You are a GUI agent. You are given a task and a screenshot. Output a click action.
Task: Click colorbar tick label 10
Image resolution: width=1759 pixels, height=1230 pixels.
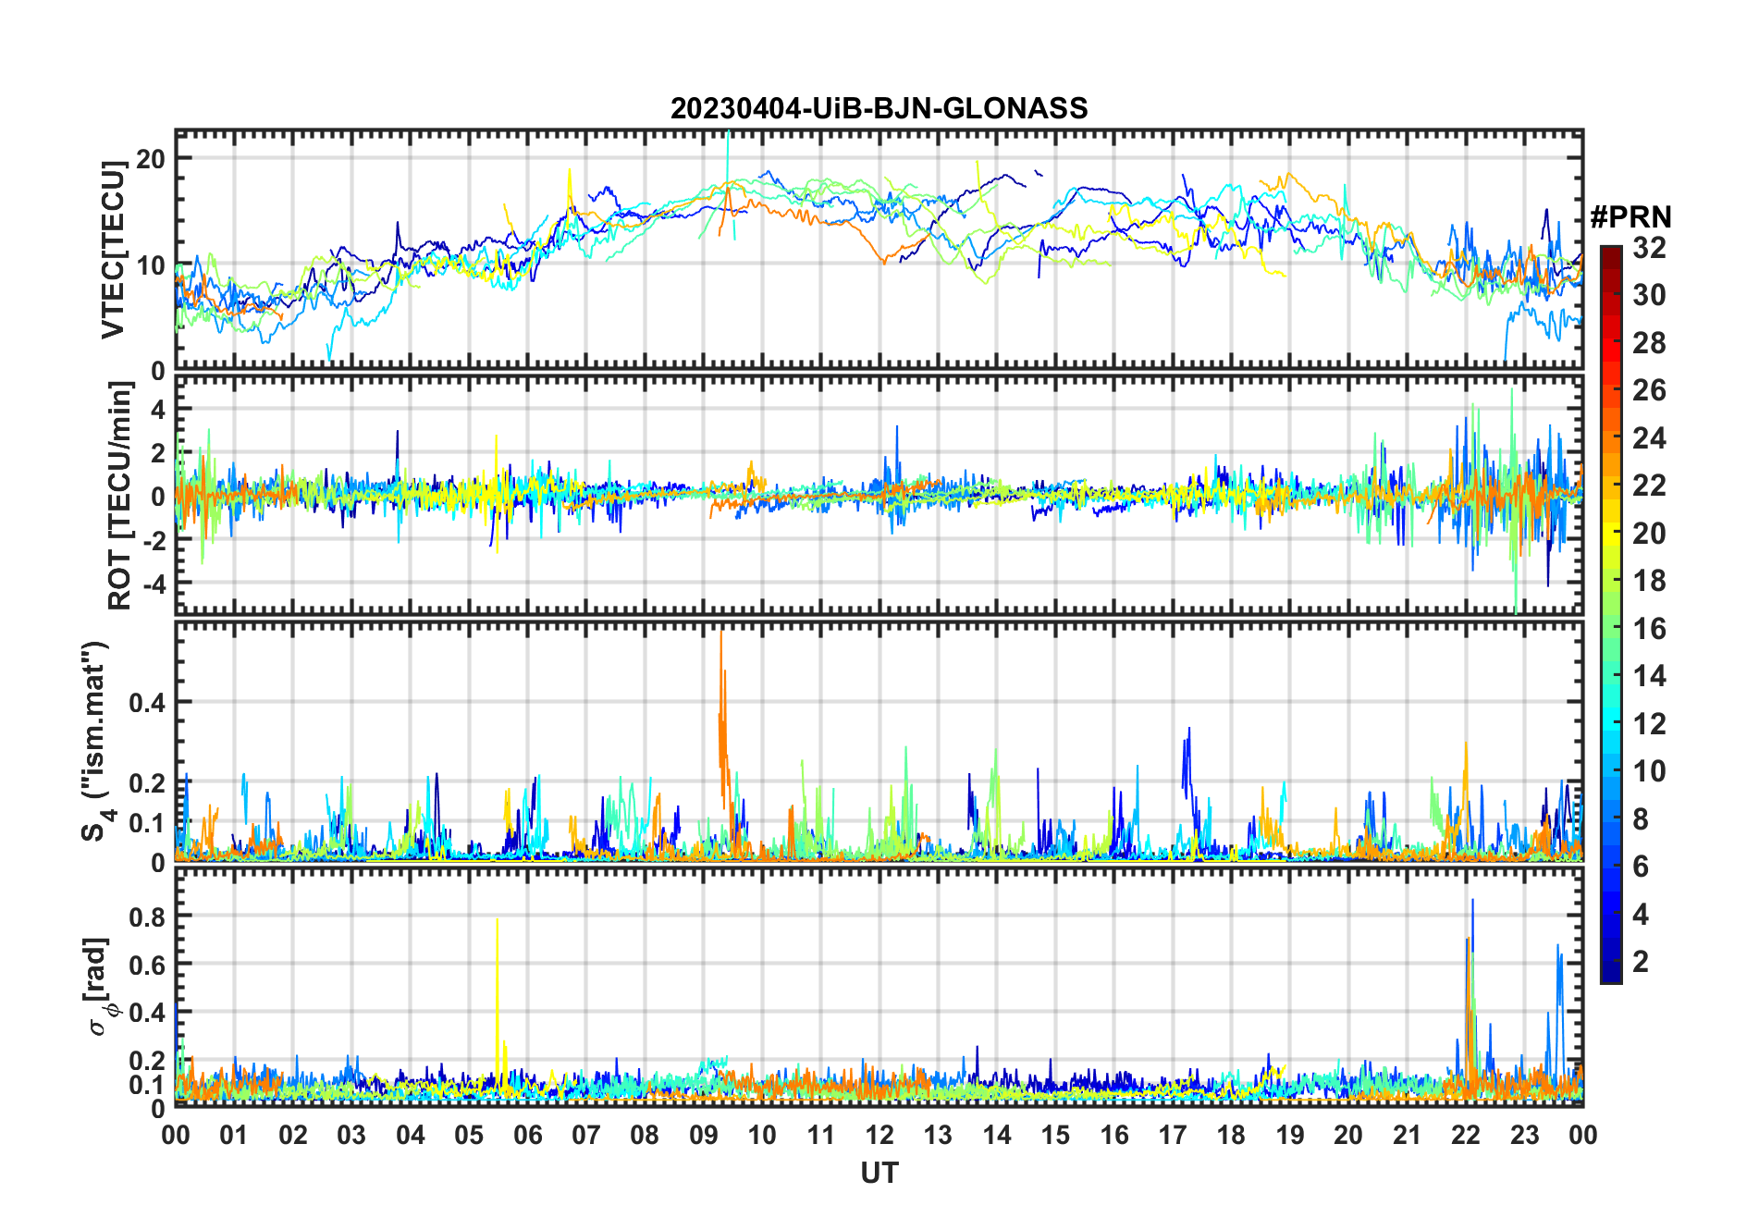point(1649,771)
